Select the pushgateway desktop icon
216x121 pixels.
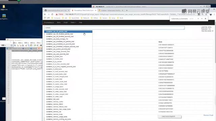coord(4,17)
